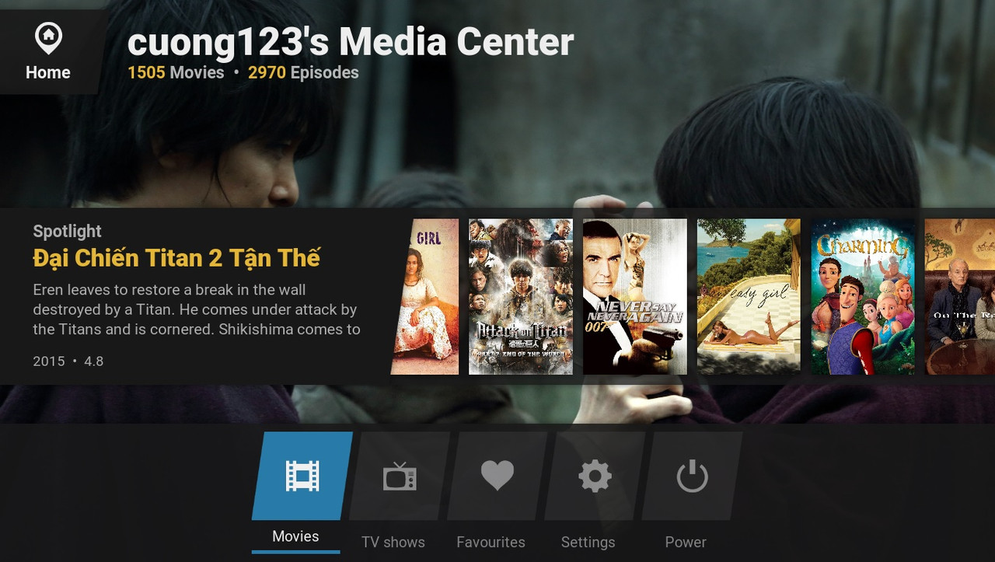Select the TV shows menu label
The image size is (995, 562).
[x=393, y=542]
